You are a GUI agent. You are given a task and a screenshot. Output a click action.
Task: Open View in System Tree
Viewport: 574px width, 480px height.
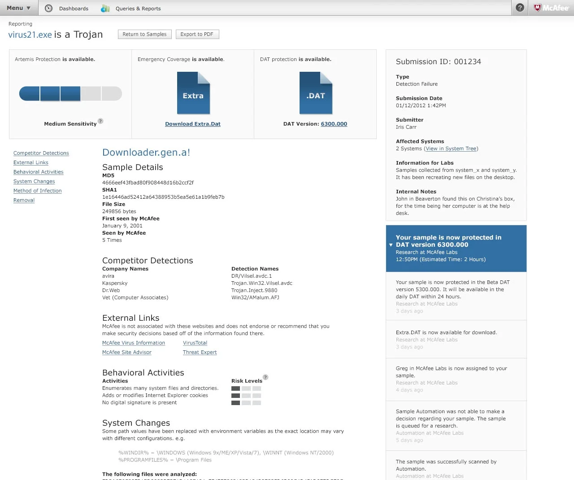point(451,148)
